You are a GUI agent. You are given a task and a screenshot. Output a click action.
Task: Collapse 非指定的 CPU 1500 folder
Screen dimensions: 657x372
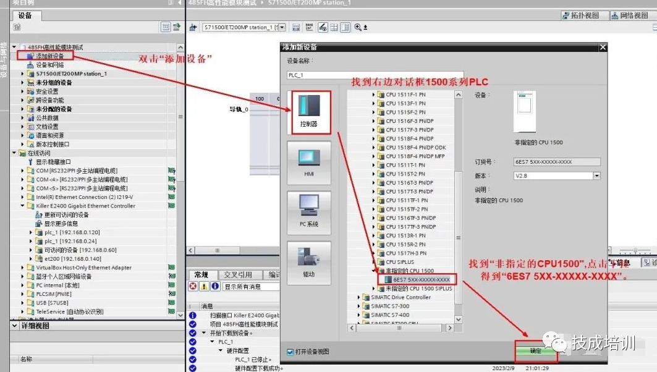(373, 271)
